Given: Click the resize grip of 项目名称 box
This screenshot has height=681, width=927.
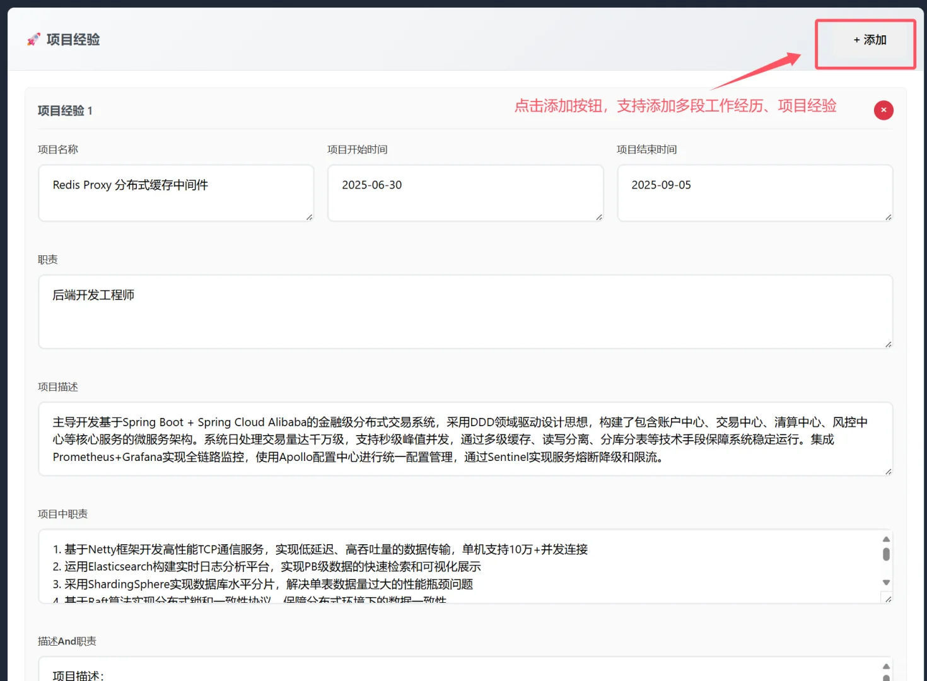Looking at the screenshot, I should click(x=310, y=218).
